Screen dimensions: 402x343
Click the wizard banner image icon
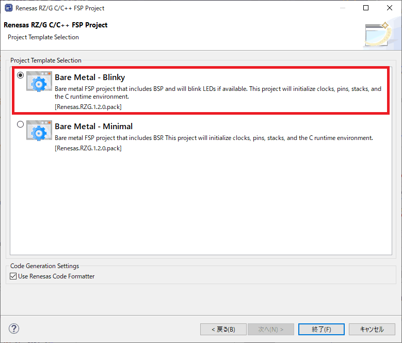click(x=378, y=35)
